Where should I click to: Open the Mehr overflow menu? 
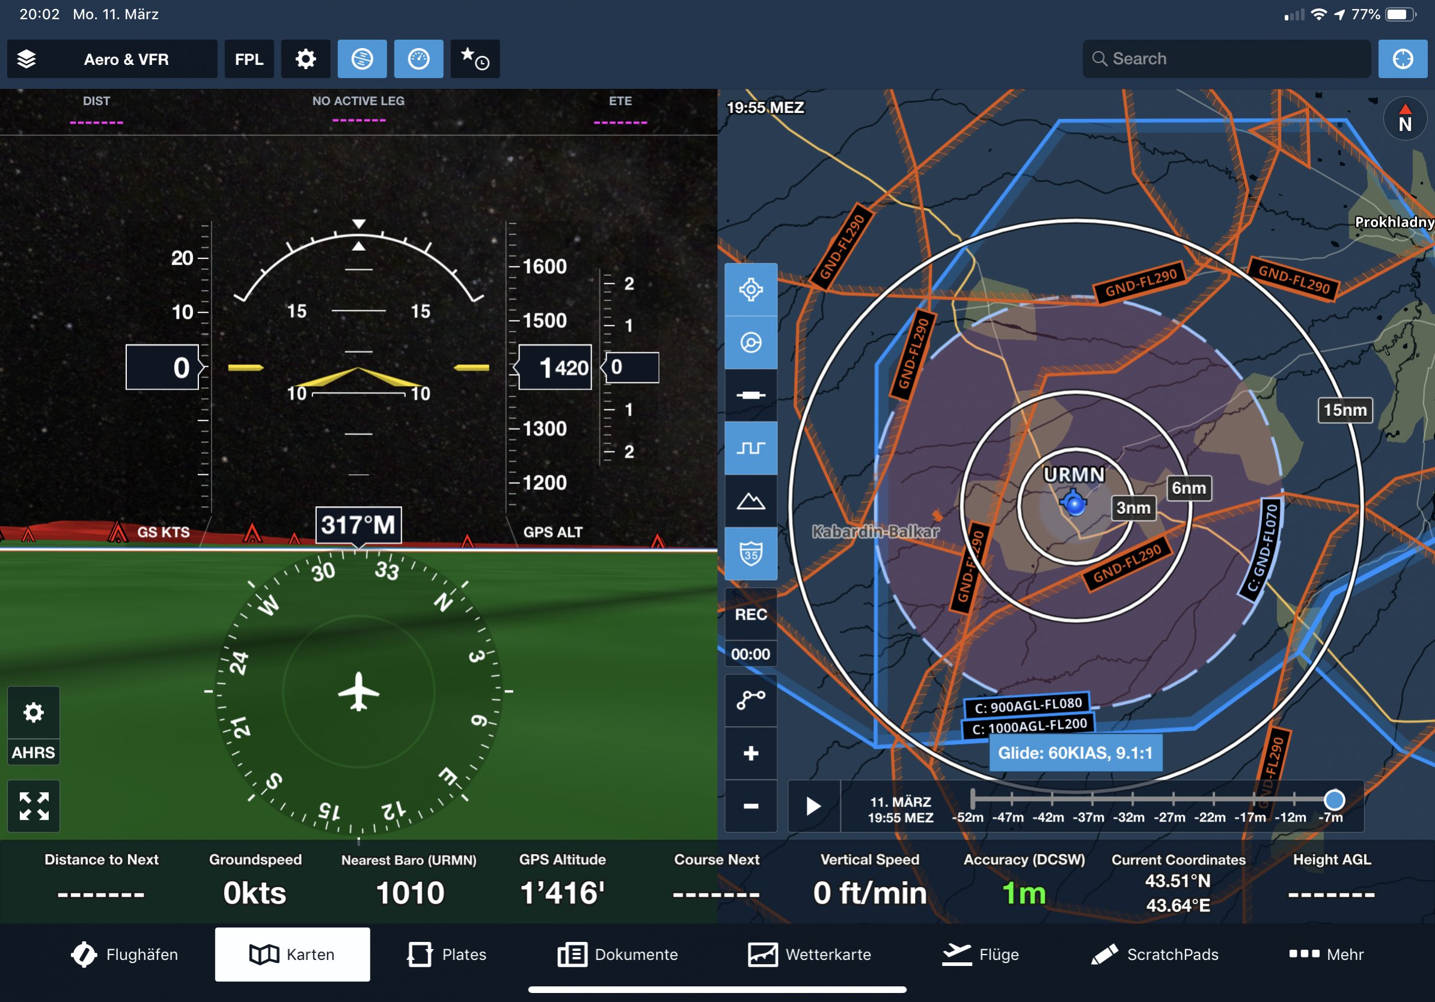point(1326,955)
